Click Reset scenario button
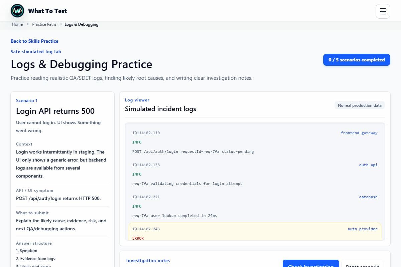Image resolution: width=401 pixels, height=267 pixels. coord(363,264)
